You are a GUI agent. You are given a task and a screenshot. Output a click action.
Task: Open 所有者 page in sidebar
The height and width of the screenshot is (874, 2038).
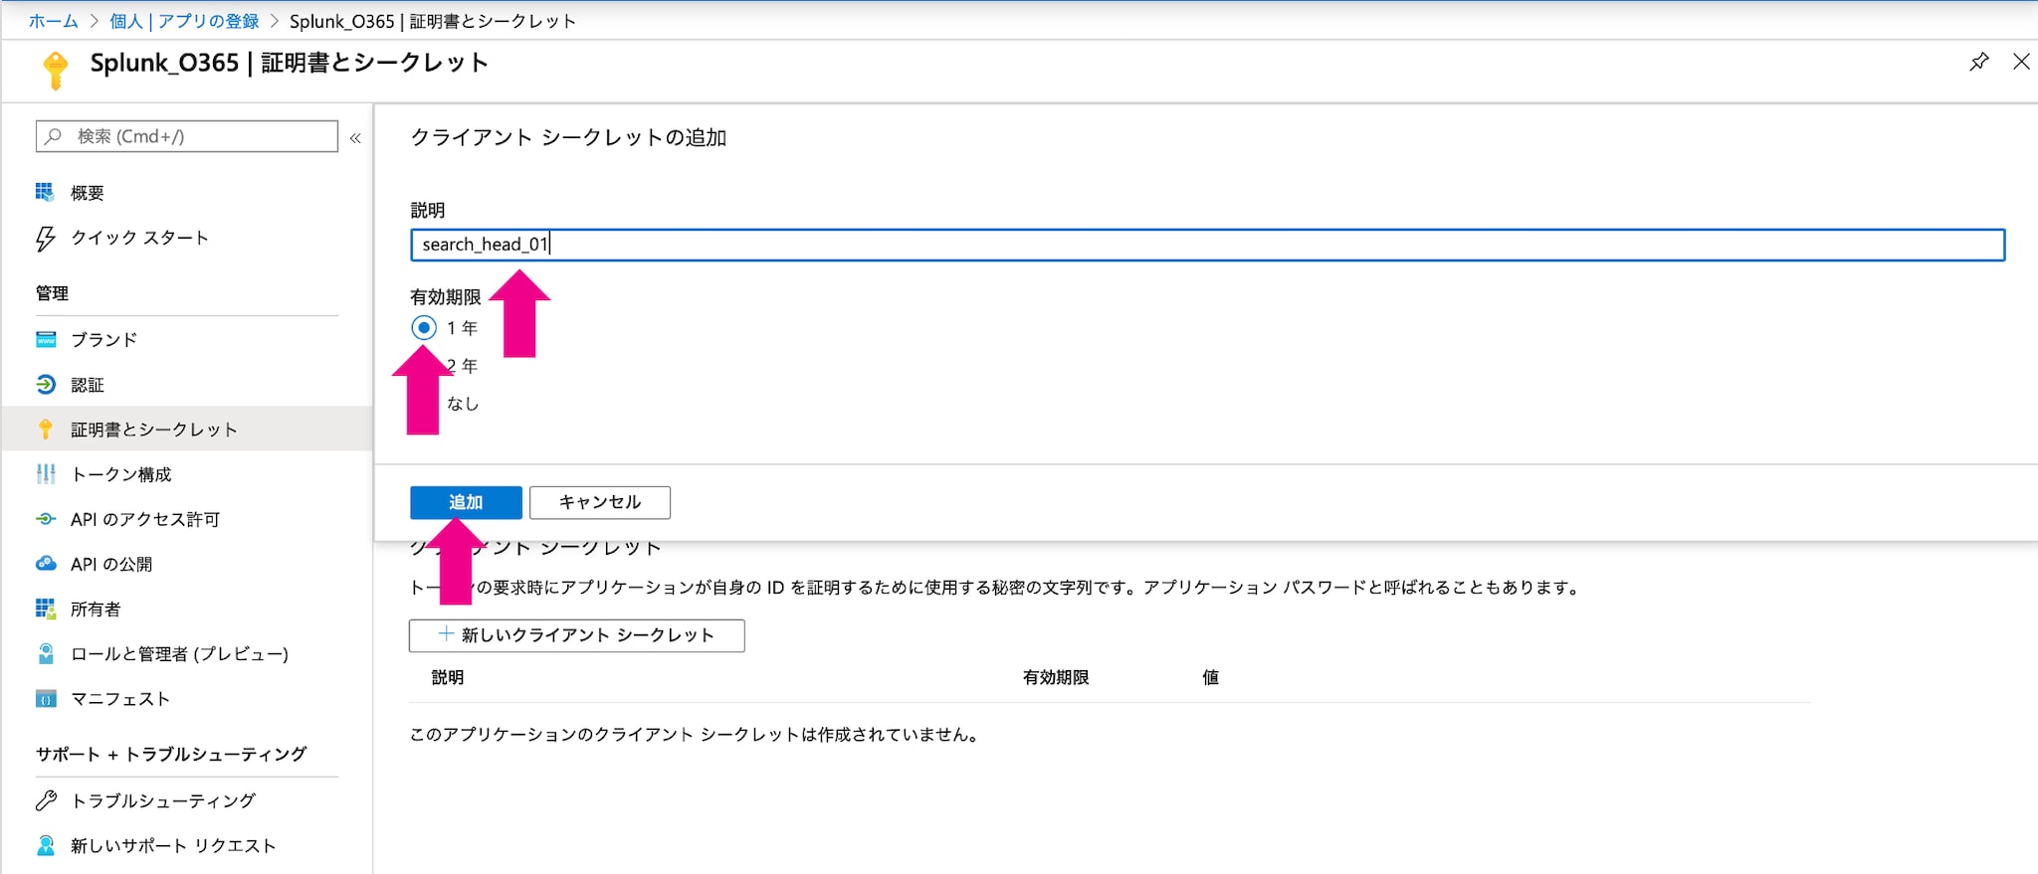click(96, 608)
